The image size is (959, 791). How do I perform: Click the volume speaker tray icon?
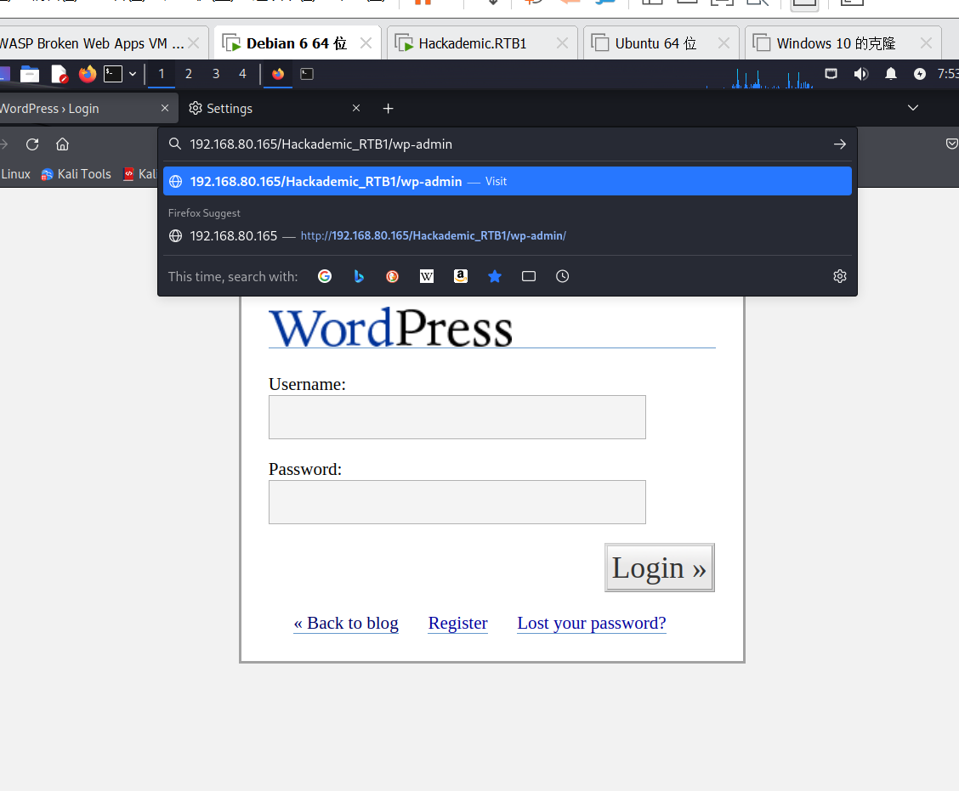[860, 74]
